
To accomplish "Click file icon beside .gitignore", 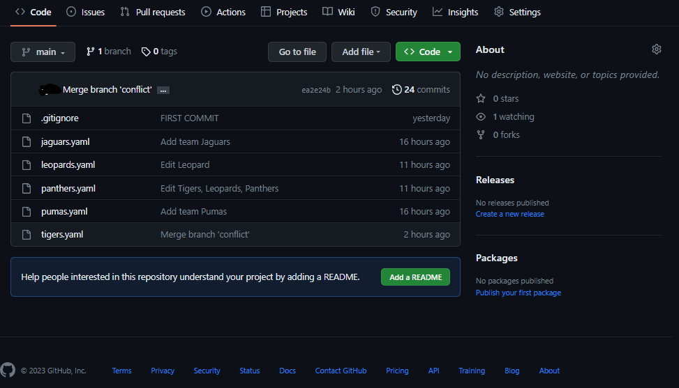I will pyautogui.click(x=27, y=118).
